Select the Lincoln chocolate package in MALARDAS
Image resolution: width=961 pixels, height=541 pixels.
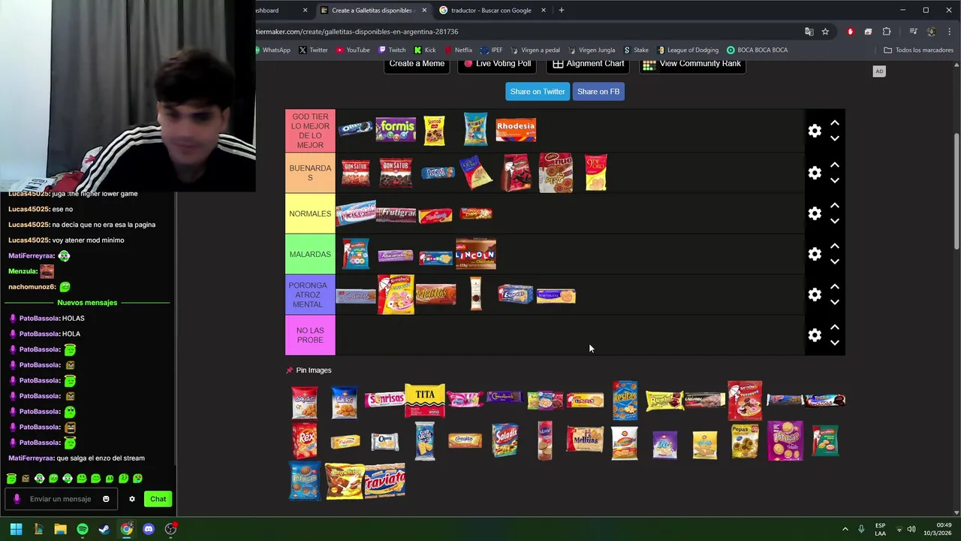(x=476, y=254)
